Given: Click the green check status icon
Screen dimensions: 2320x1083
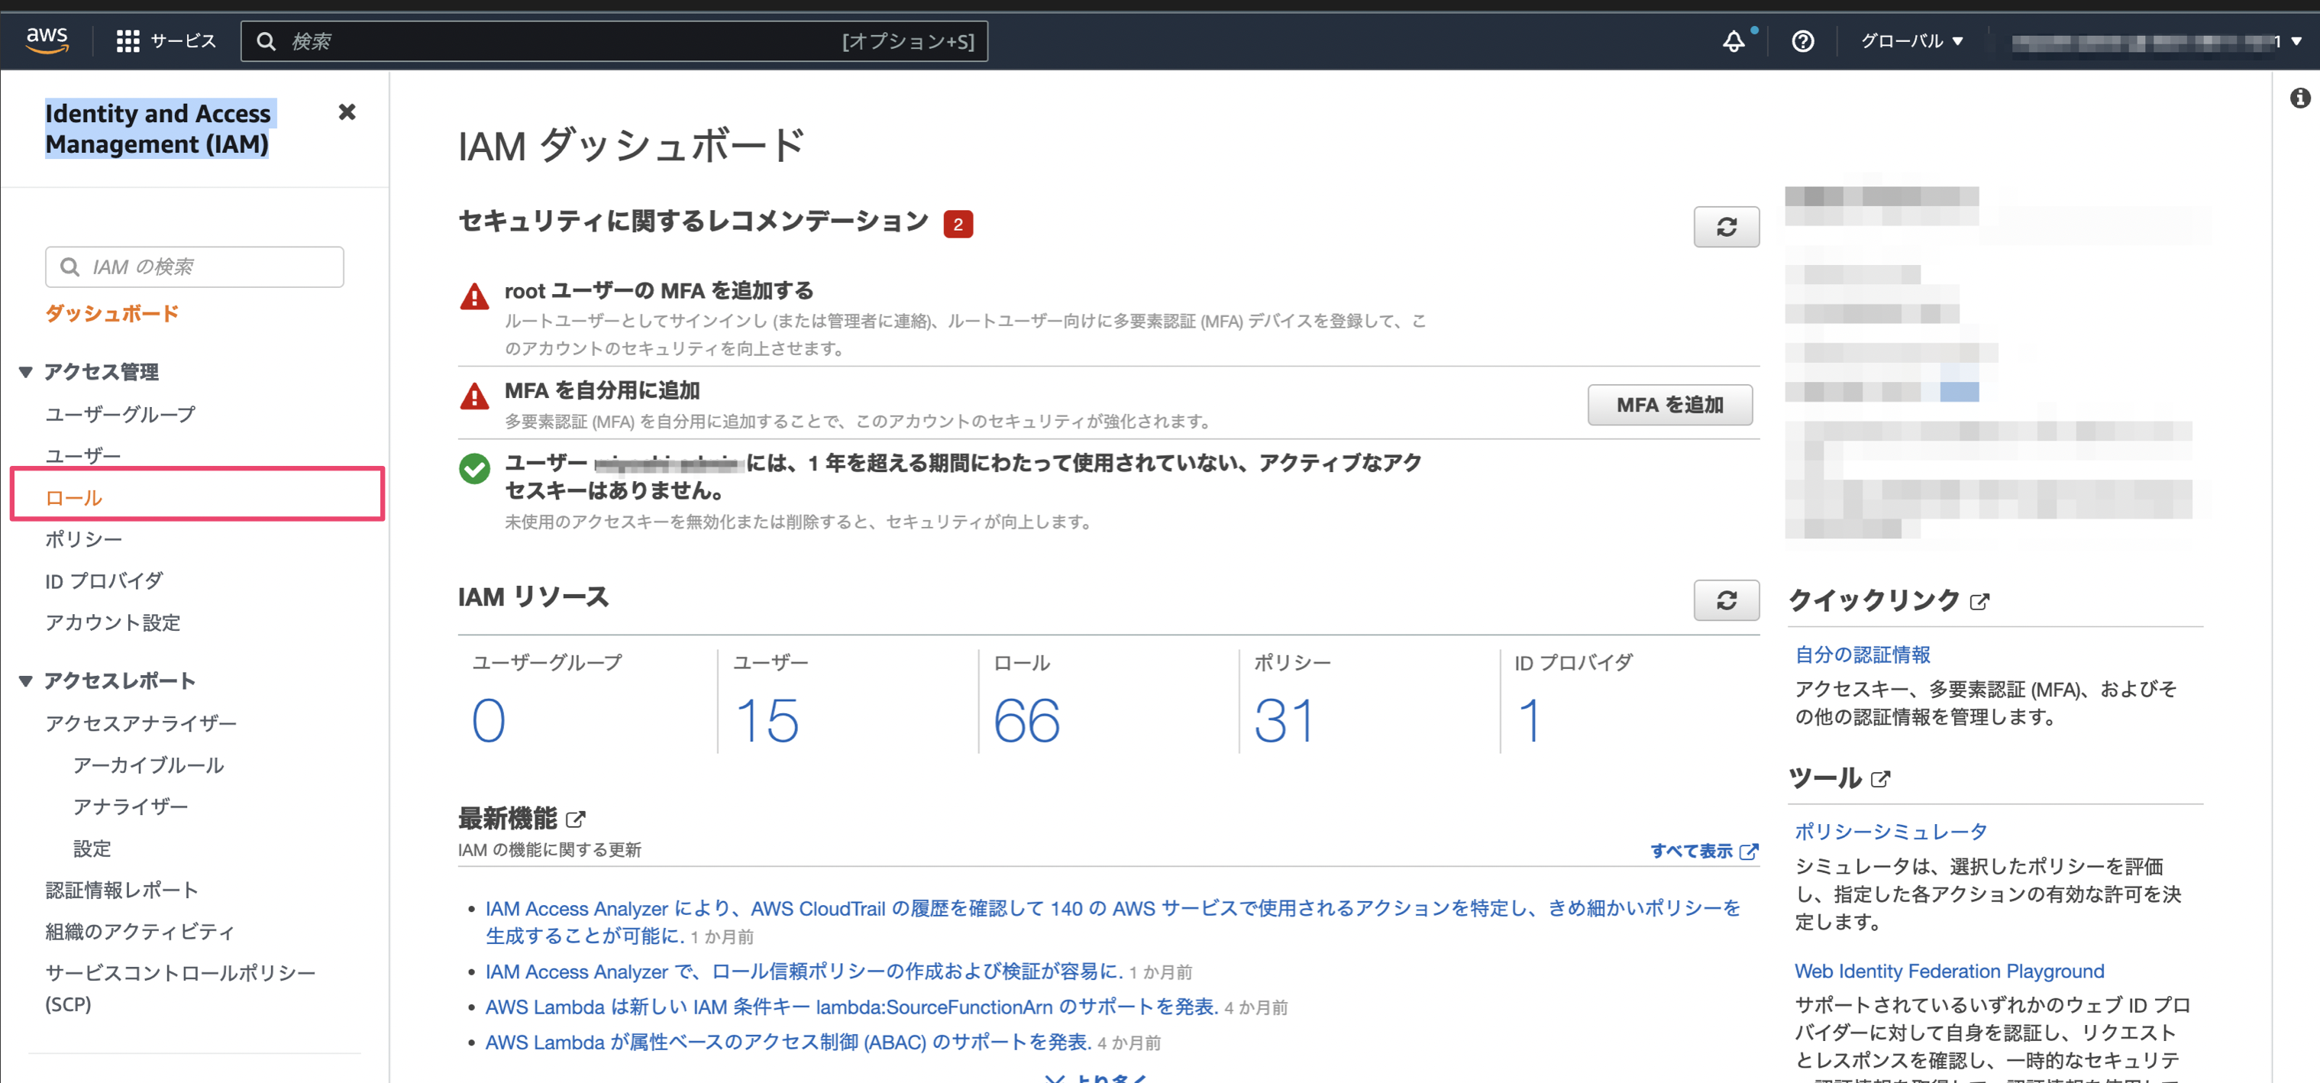Looking at the screenshot, I should pos(473,468).
